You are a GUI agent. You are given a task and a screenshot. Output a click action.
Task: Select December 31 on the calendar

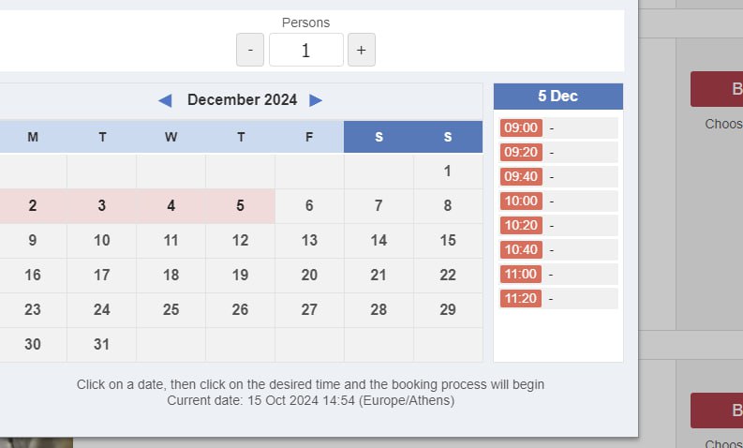point(101,344)
